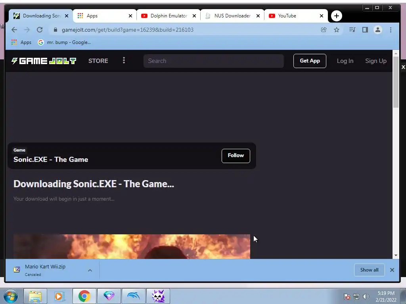Viewport: 406px width, 304px height.
Task: Open Game Jolt more options dots
Action: [x=124, y=61]
